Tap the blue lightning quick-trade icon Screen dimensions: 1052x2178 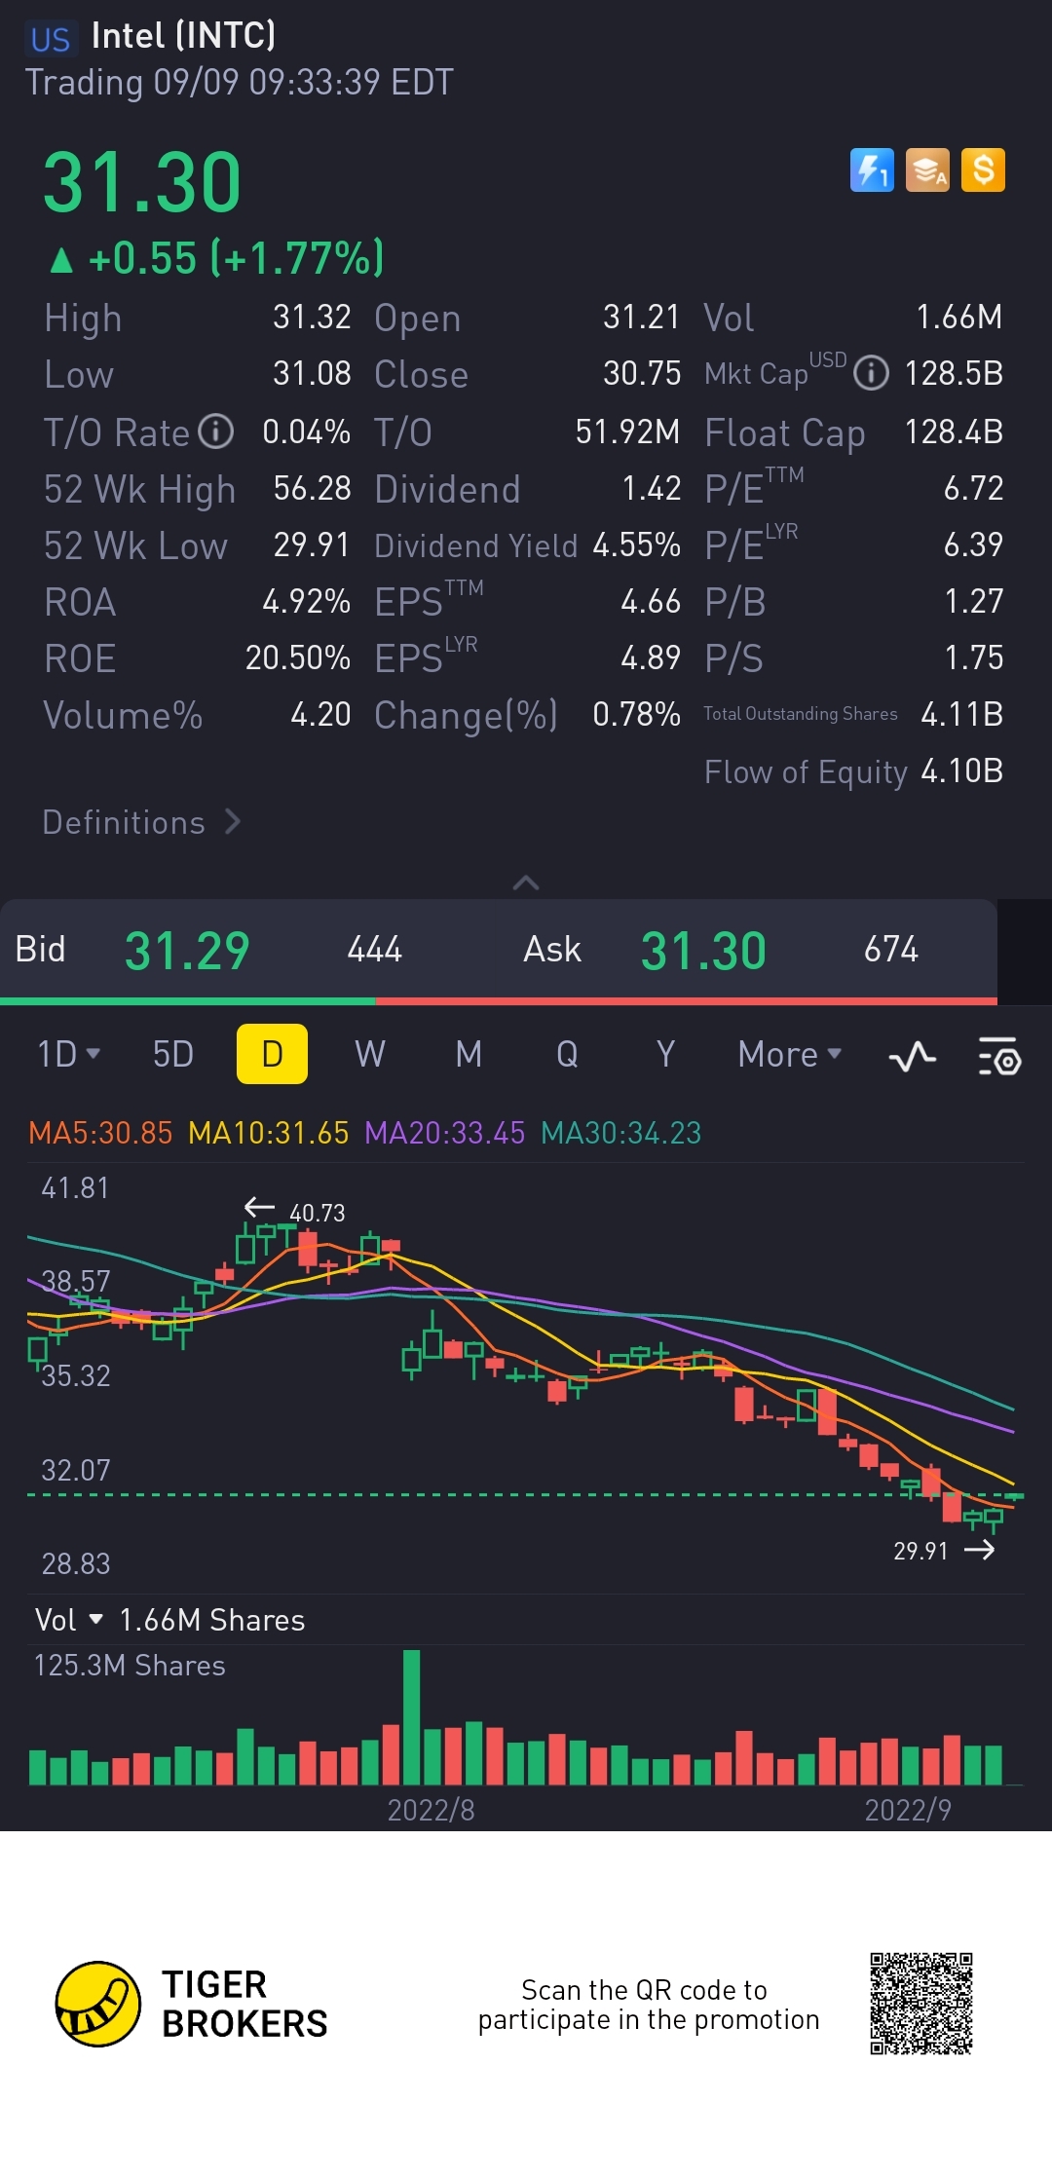click(872, 170)
